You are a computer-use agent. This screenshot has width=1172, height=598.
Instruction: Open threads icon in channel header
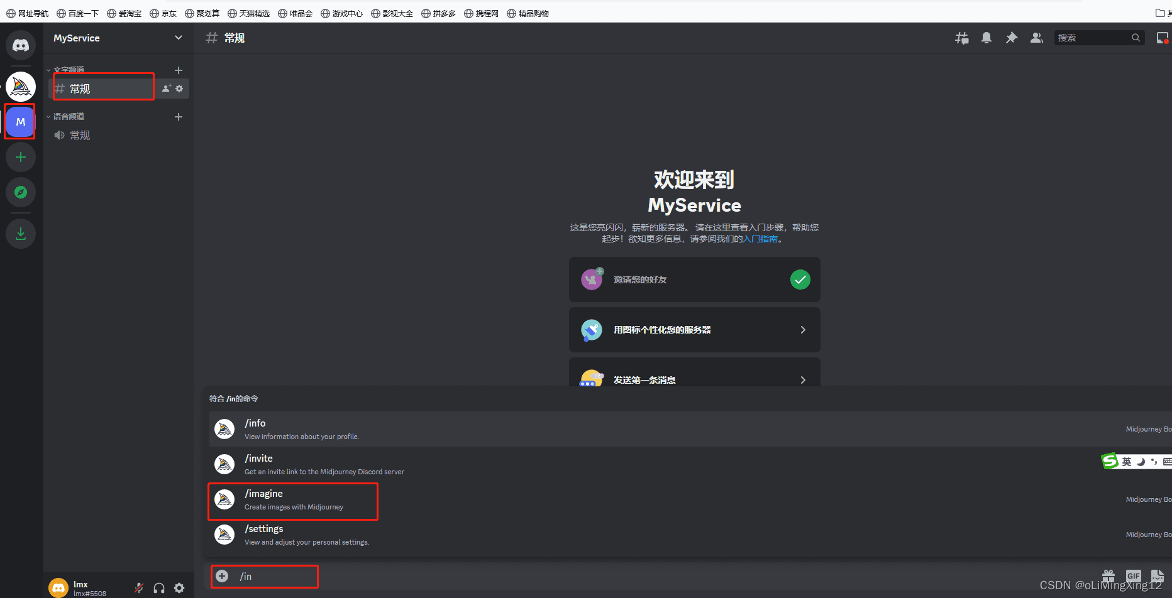[961, 38]
